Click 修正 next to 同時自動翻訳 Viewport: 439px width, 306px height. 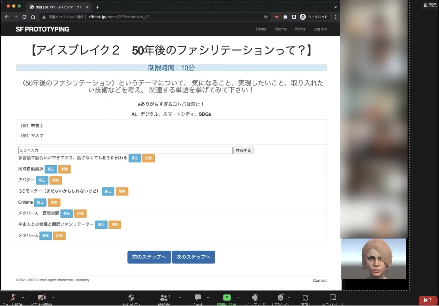coord(51,169)
